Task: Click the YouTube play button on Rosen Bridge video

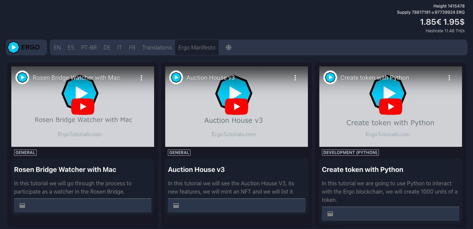Action: tap(82, 106)
